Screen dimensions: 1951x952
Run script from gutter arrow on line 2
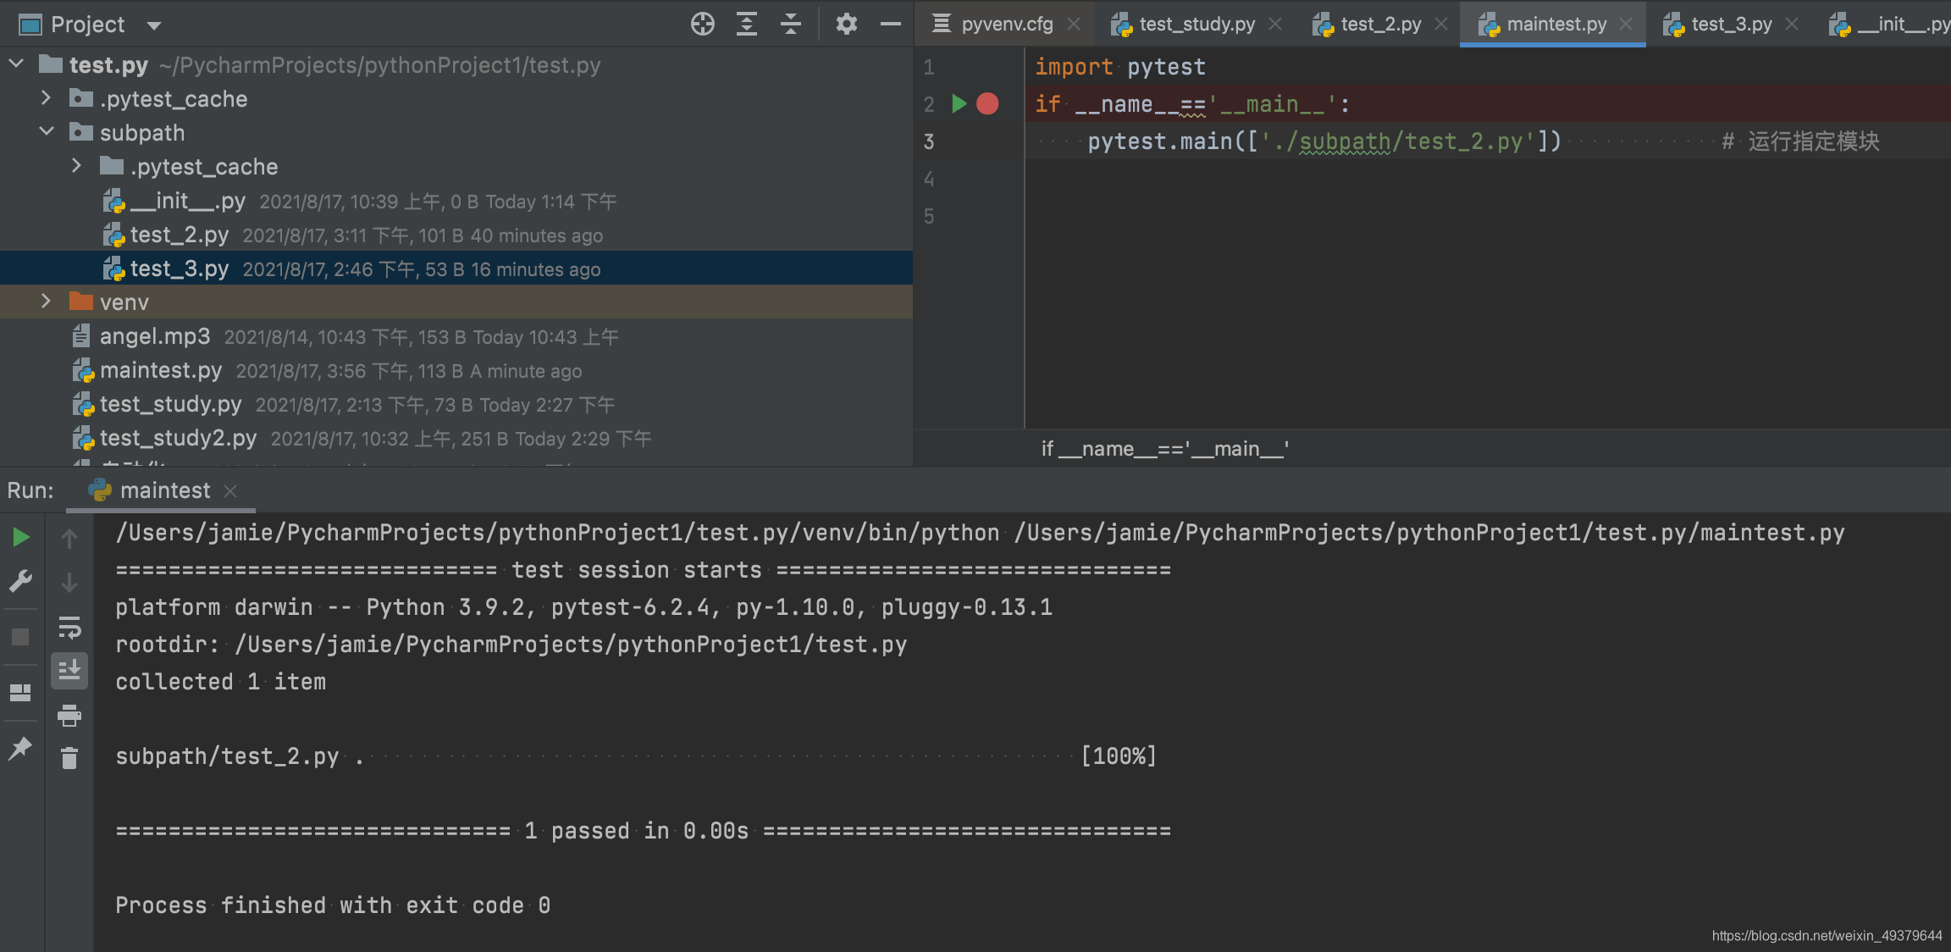coord(959,103)
